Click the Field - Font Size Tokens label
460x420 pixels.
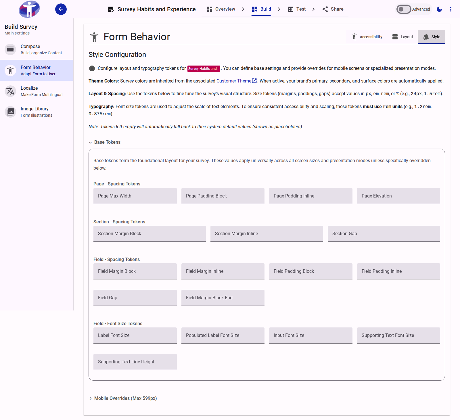(x=118, y=324)
